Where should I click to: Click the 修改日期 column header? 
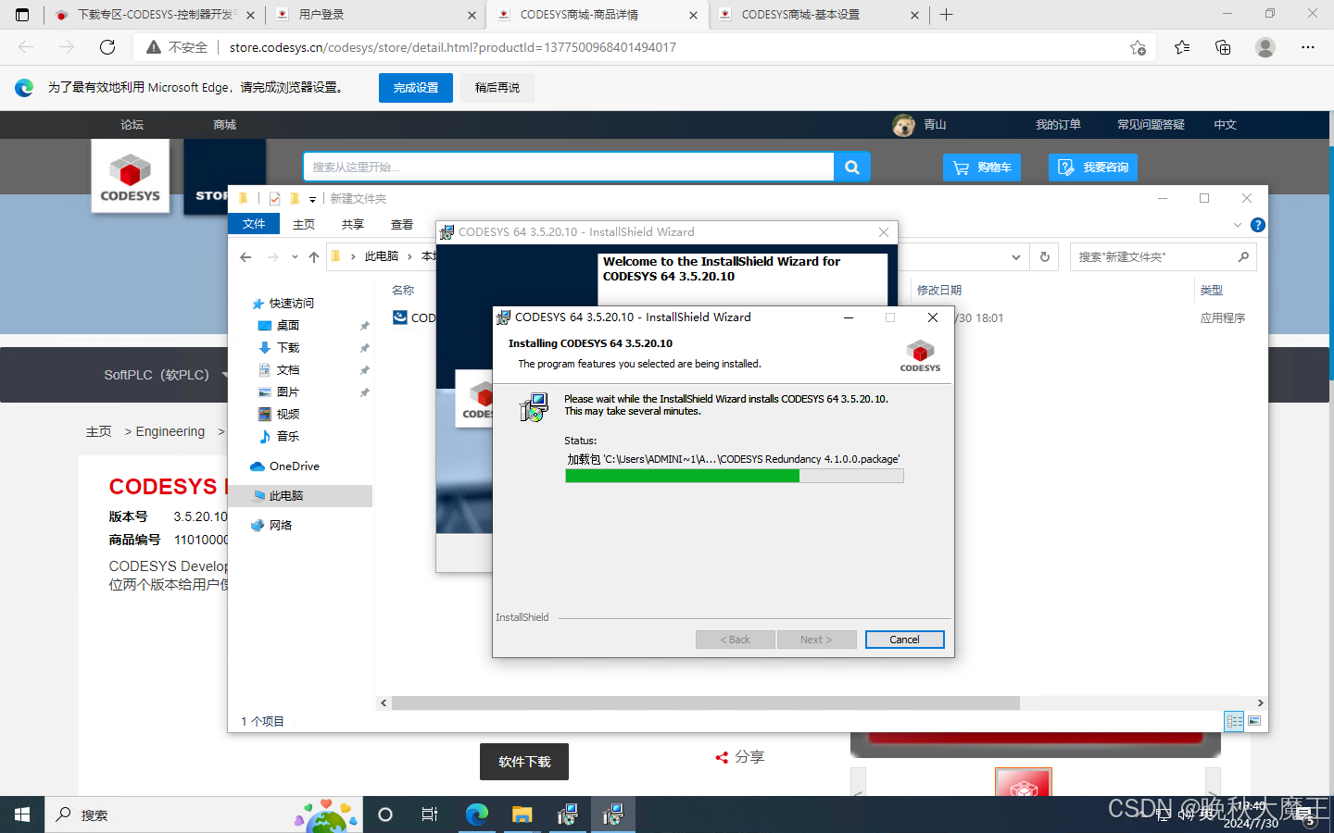click(x=939, y=291)
